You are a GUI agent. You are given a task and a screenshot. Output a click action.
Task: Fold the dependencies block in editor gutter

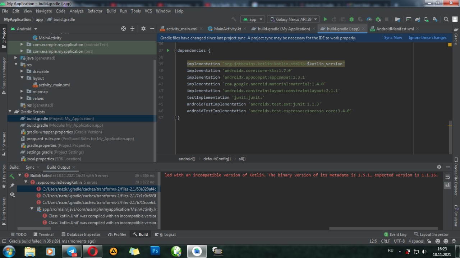[x=176, y=51]
